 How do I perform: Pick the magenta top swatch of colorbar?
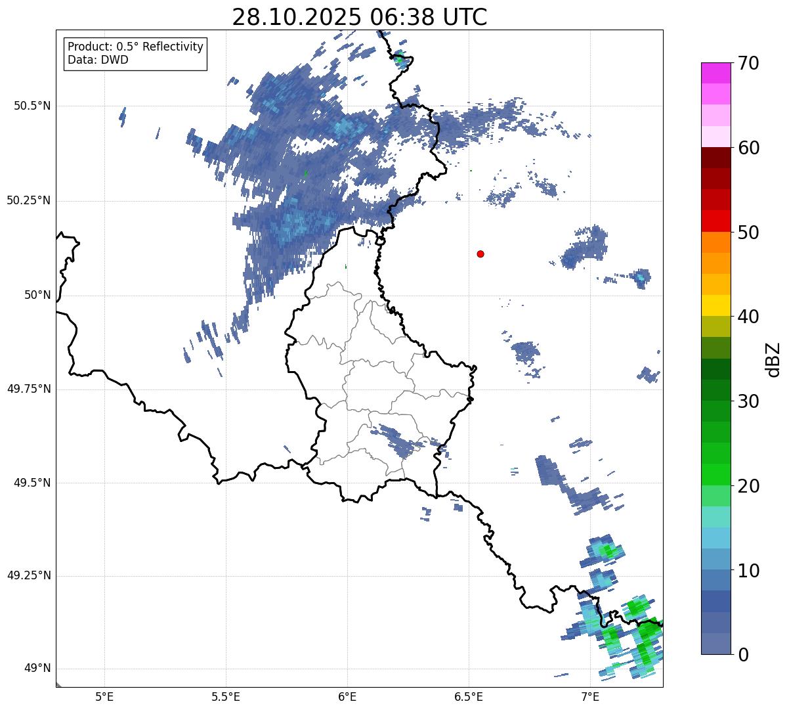715,73
